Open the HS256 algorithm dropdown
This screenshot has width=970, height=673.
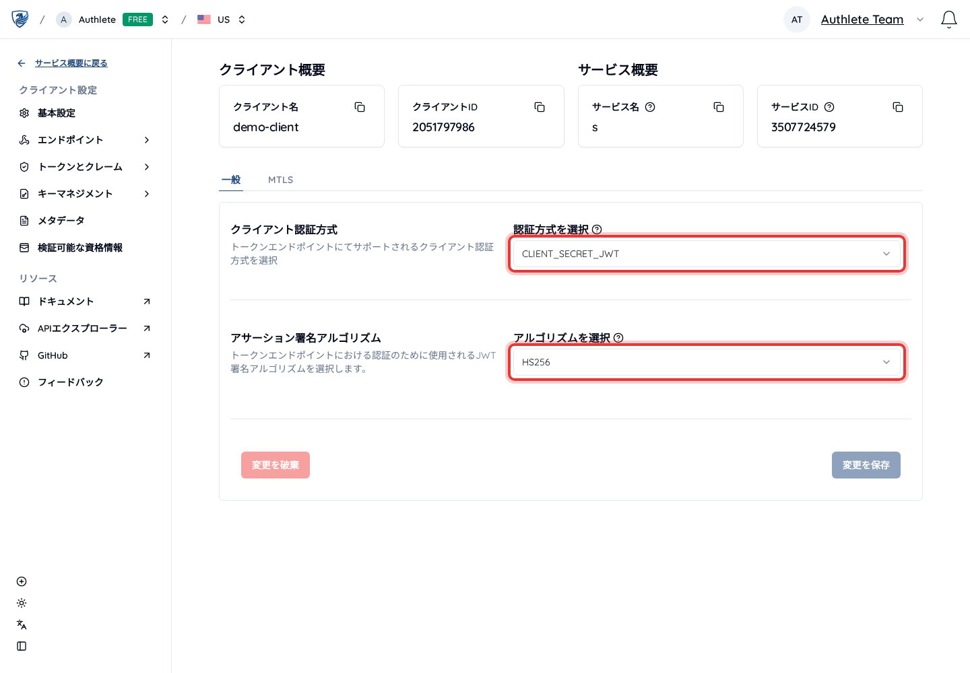click(x=707, y=362)
